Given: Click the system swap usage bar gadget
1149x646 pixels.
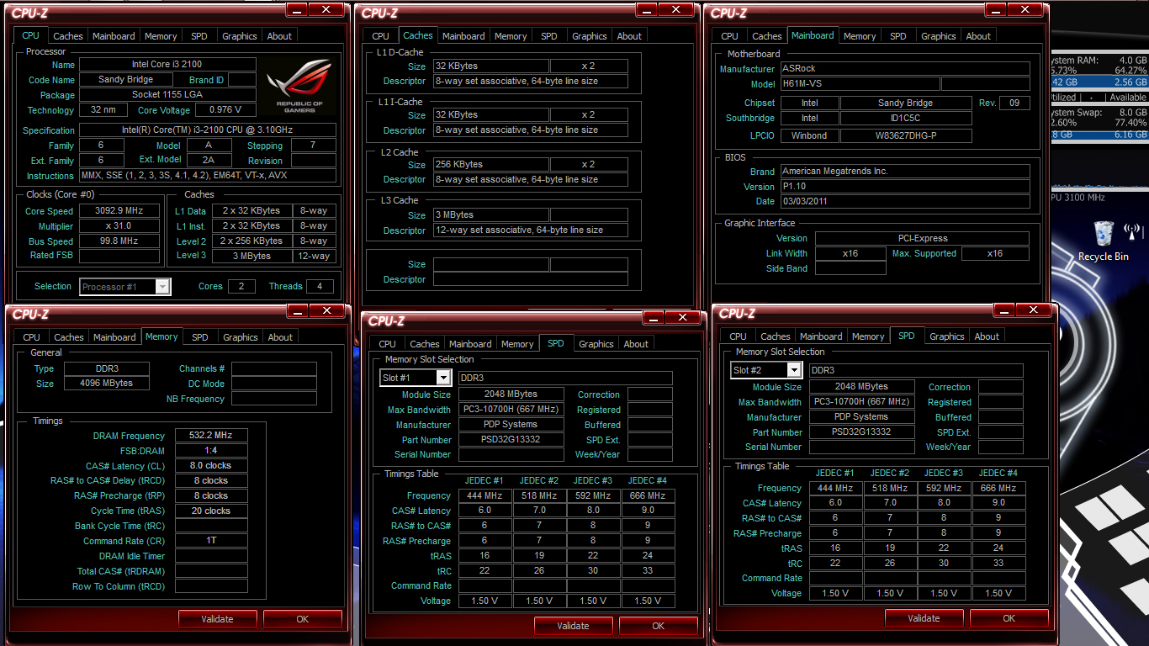Looking at the screenshot, I should 1099,135.
